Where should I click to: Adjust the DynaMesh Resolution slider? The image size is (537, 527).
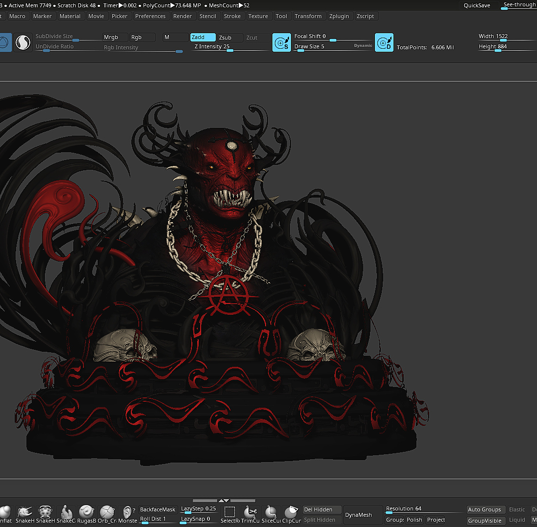coord(424,509)
